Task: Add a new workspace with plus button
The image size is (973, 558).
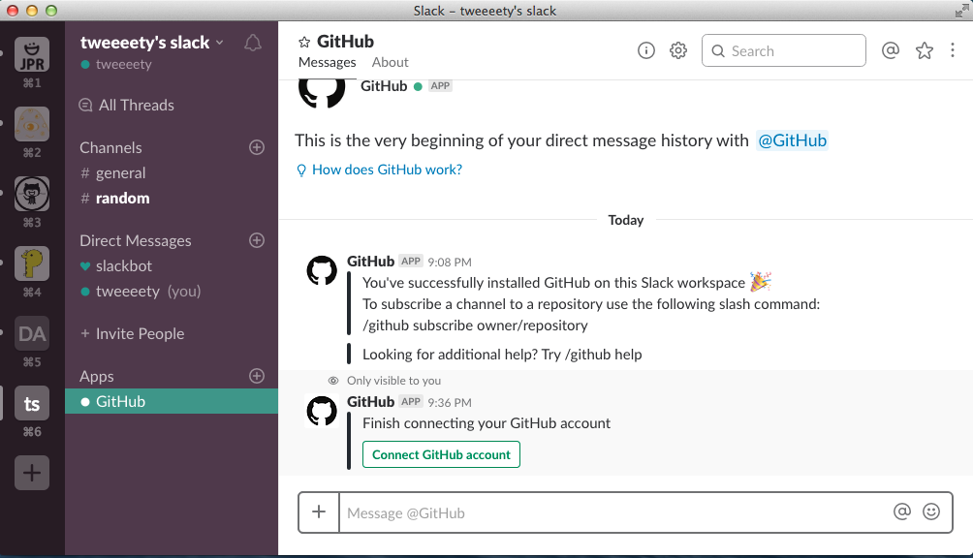Action: 32,473
